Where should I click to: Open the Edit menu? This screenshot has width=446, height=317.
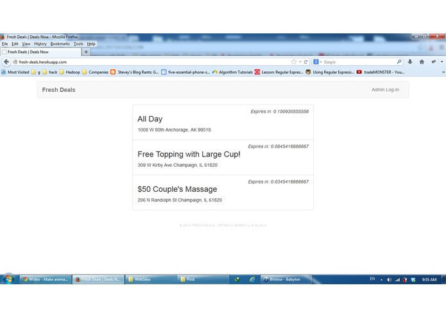tap(15, 44)
